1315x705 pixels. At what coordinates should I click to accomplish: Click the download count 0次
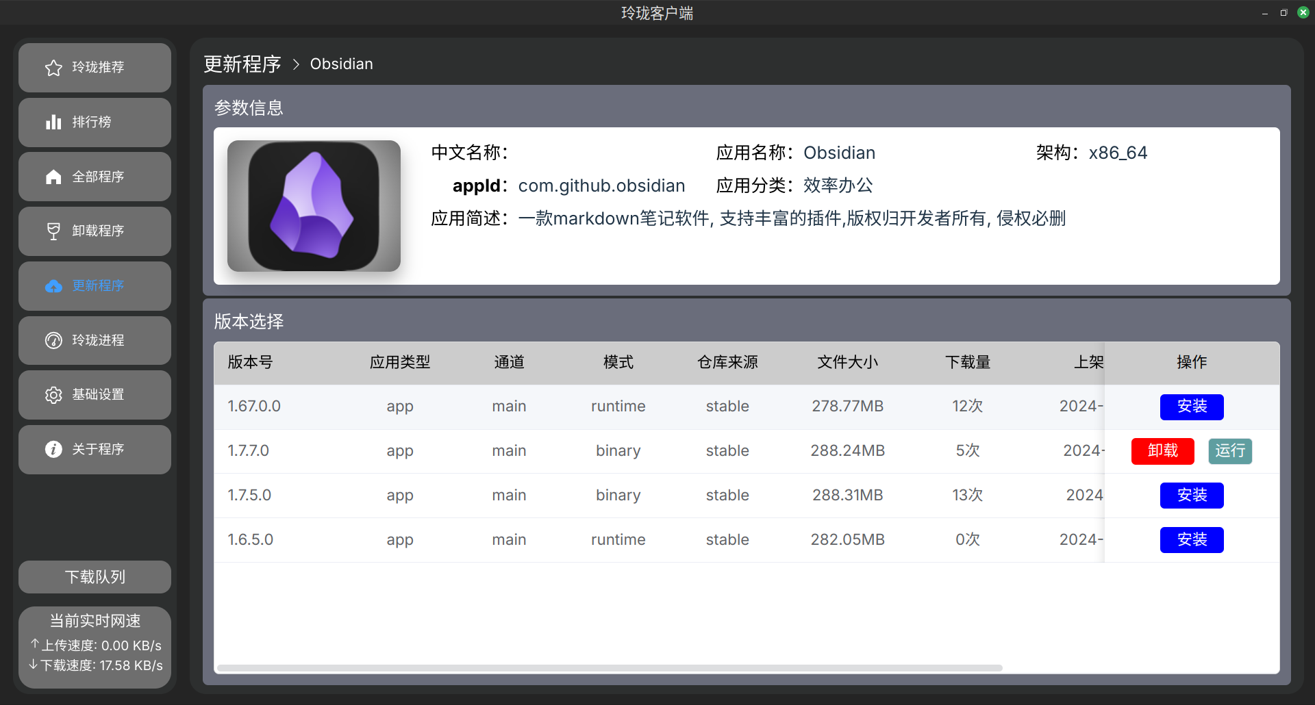(x=968, y=540)
